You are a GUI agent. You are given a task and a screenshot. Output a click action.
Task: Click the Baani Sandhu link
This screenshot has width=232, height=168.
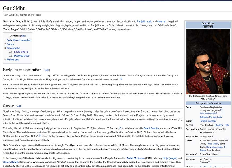[x=151, y=128]
